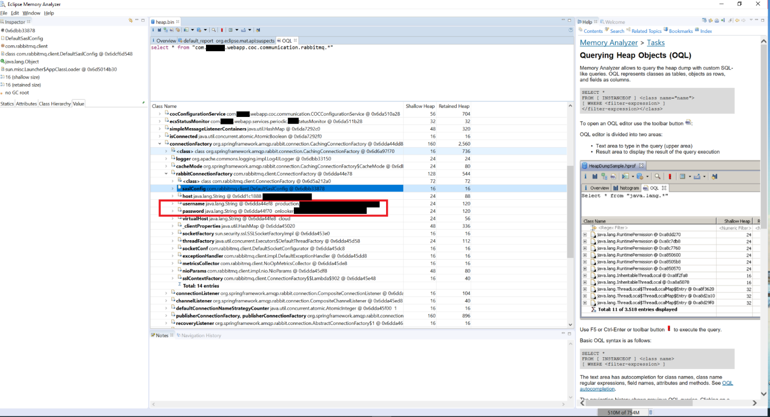Click the group result toolbar icon
Viewport: 770px width, 417px height.
click(x=230, y=30)
